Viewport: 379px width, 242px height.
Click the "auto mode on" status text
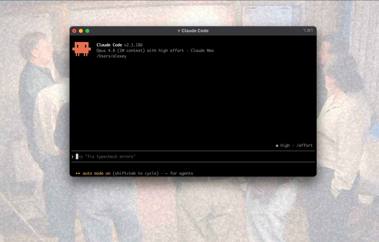pos(97,173)
